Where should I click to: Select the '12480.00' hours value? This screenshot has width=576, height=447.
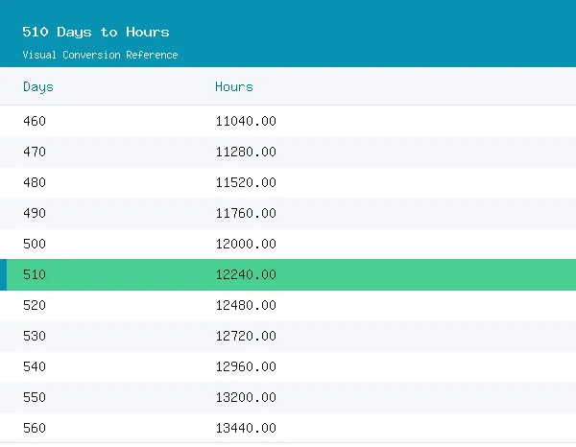click(x=246, y=305)
